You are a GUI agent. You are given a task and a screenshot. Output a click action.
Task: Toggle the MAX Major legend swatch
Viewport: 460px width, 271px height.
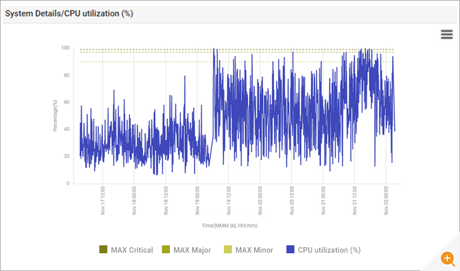tap(166, 250)
